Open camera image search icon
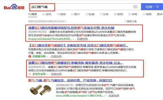Image resolution: width=163 pixels, height=100 pixels. point(135,7)
